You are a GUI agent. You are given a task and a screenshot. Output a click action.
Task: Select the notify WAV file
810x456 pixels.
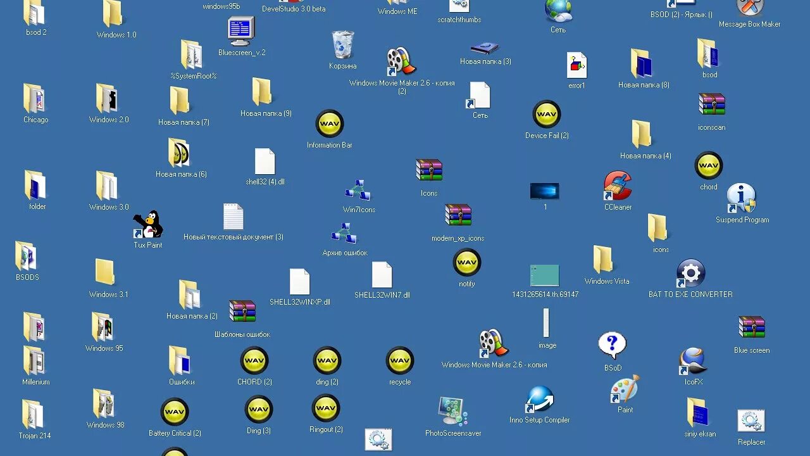(x=467, y=263)
